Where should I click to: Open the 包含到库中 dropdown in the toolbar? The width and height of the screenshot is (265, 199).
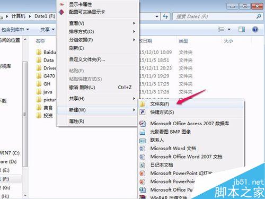click(15, 29)
